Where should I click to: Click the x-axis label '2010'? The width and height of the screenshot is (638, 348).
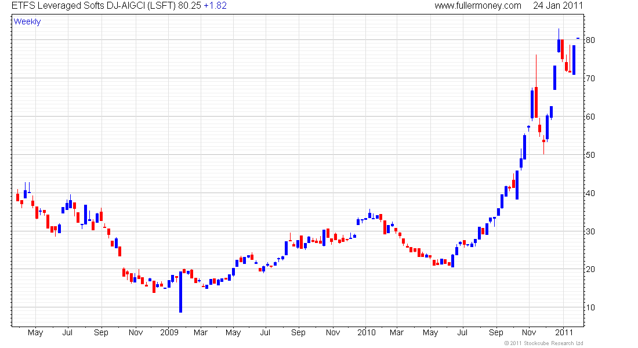click(366, 332)
